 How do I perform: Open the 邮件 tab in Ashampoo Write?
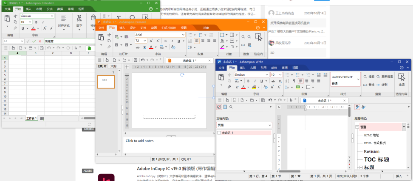[x=274, y=68]
